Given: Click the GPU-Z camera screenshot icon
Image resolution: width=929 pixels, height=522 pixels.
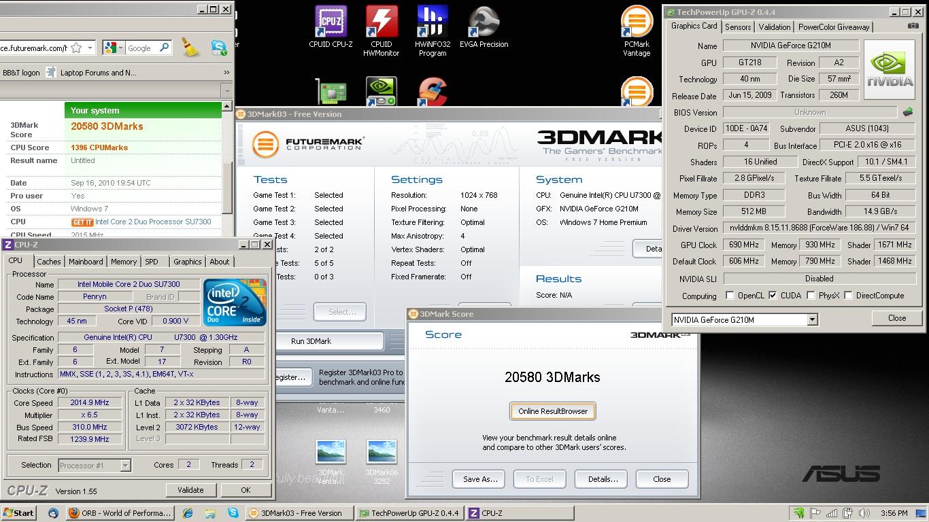Looking at the screenshot, I should click(913, 26).
